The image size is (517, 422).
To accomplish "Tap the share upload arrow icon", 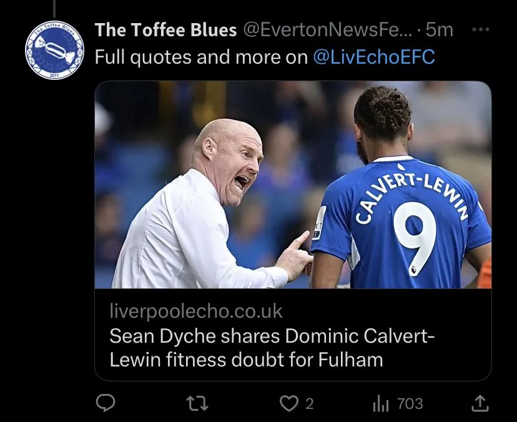I will (480, 404).
